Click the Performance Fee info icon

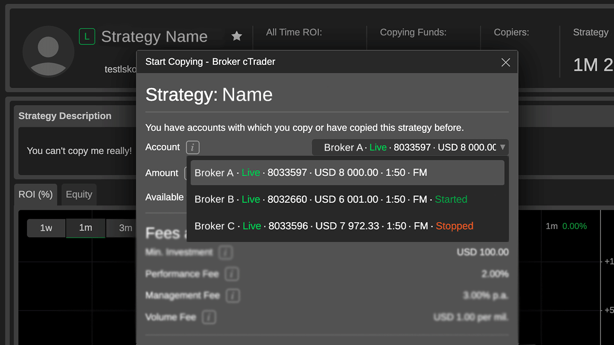pyautogui.click(x=232, y=274)
